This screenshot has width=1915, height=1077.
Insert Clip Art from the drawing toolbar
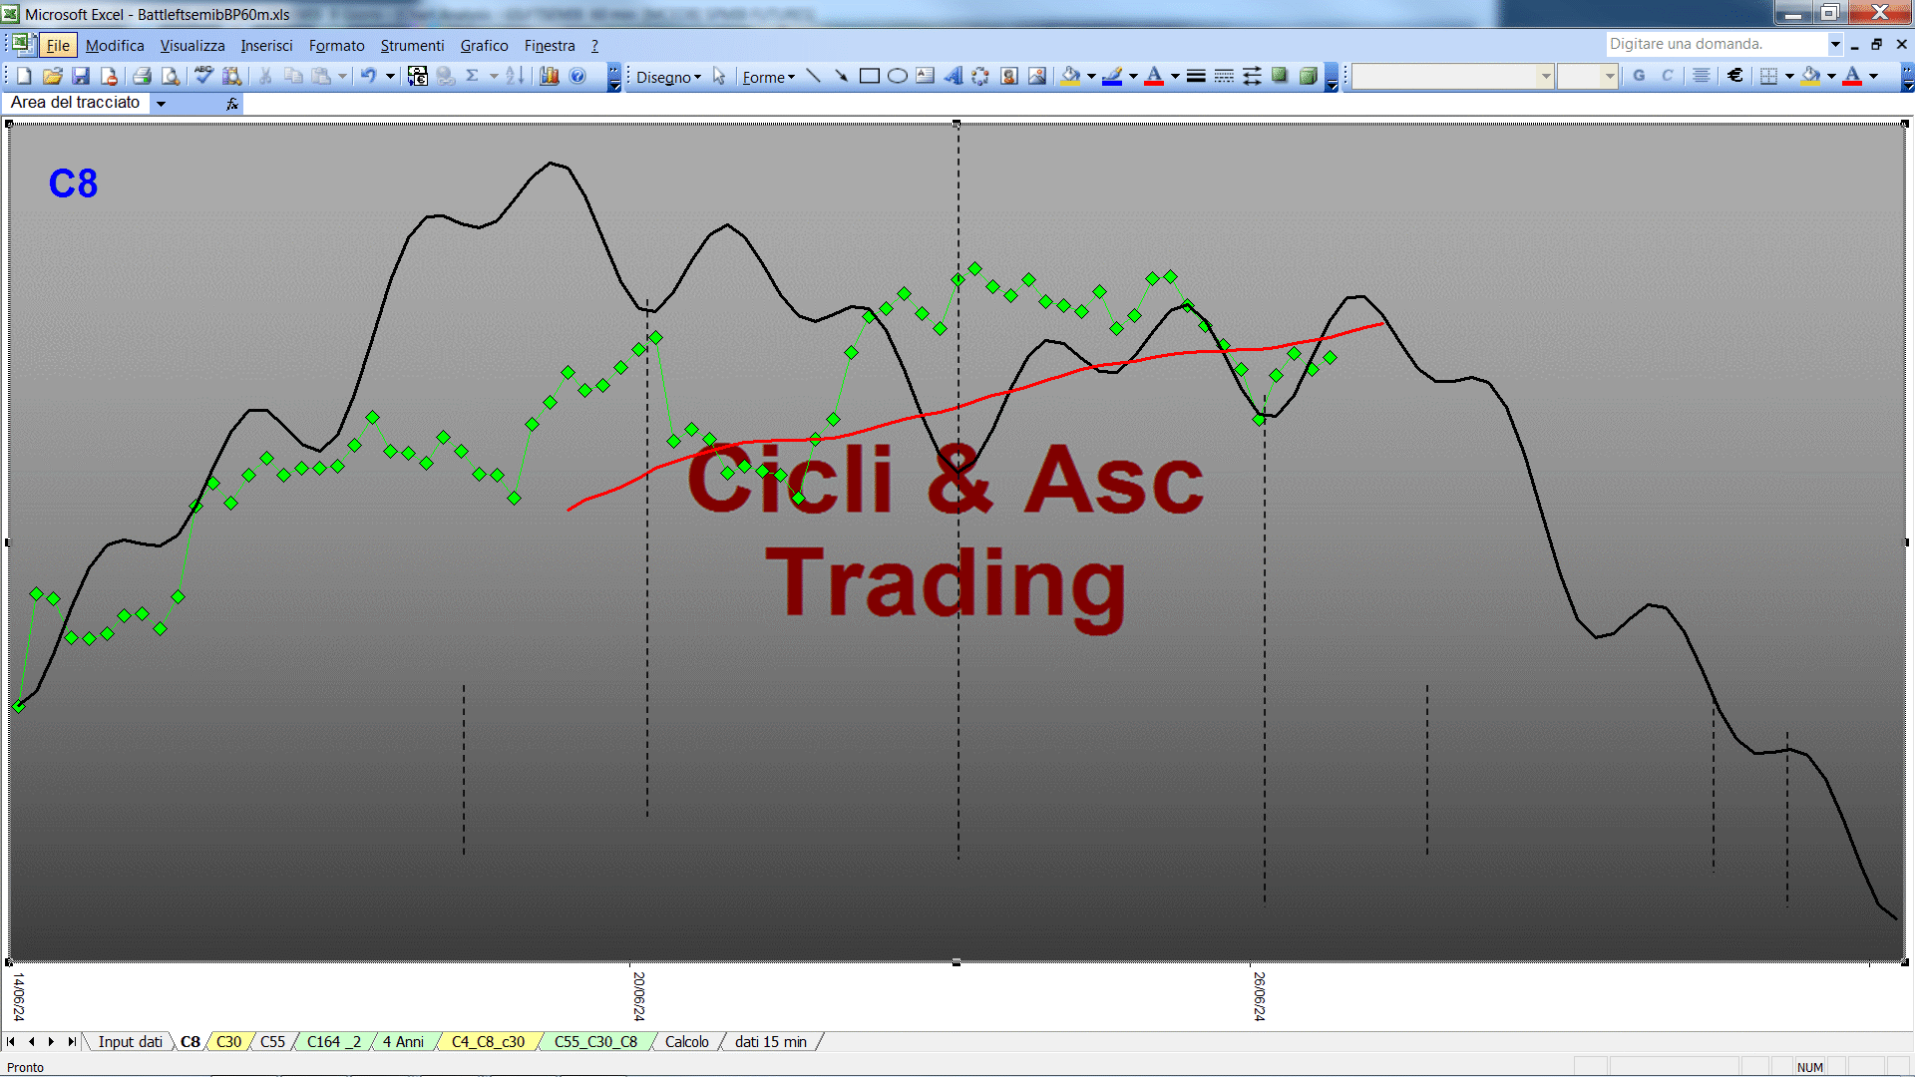click(x=1009, y=76)
